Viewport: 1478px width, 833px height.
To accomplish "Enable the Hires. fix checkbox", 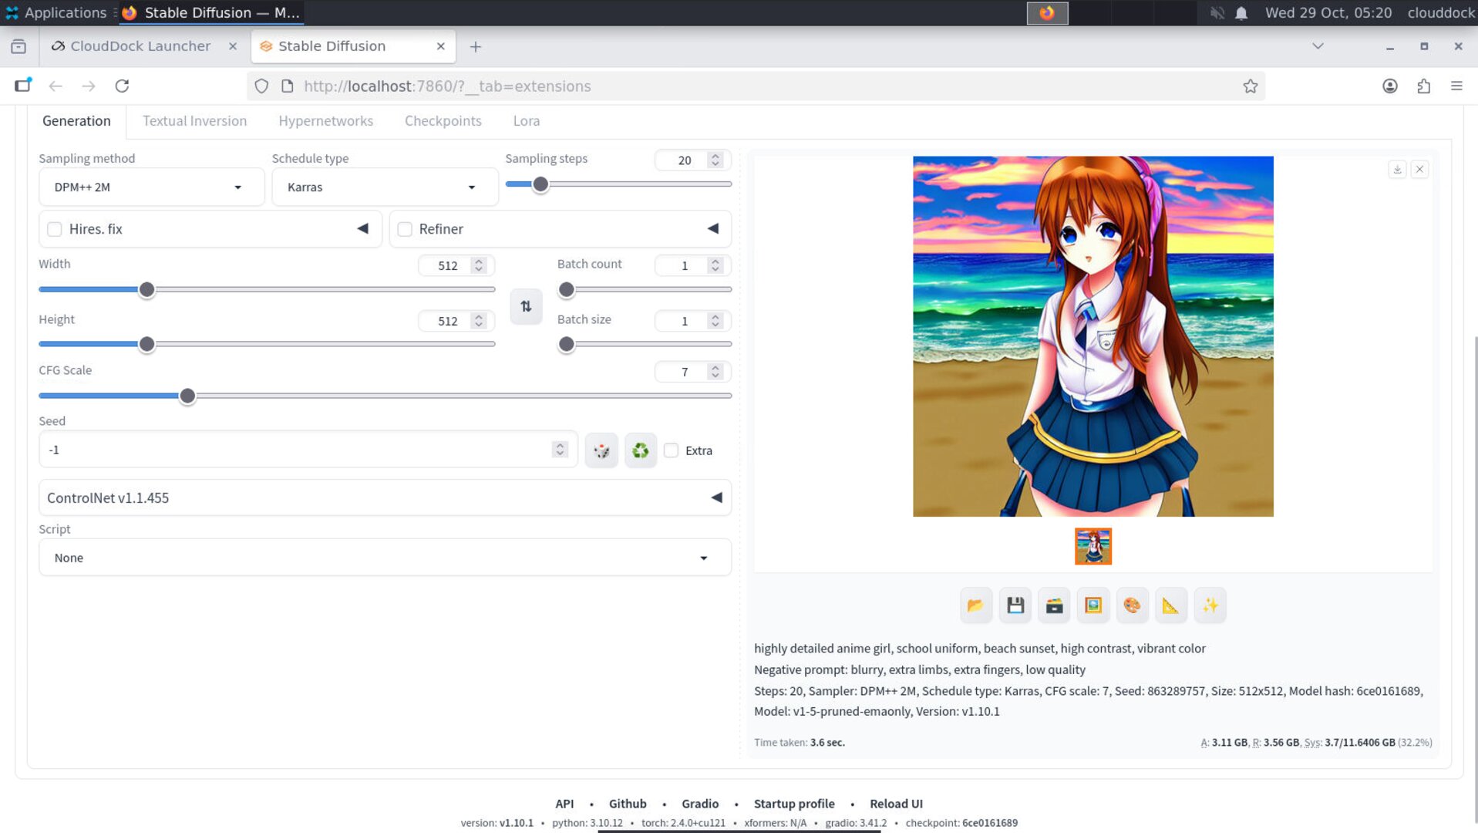I will pos(54,228).
